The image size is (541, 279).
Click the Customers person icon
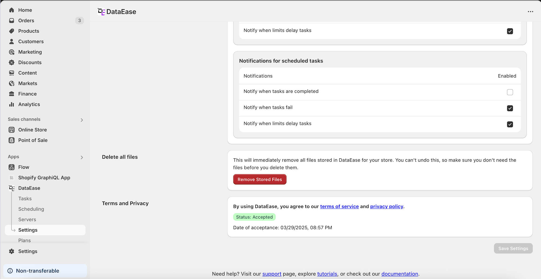[x=12, y=41]
